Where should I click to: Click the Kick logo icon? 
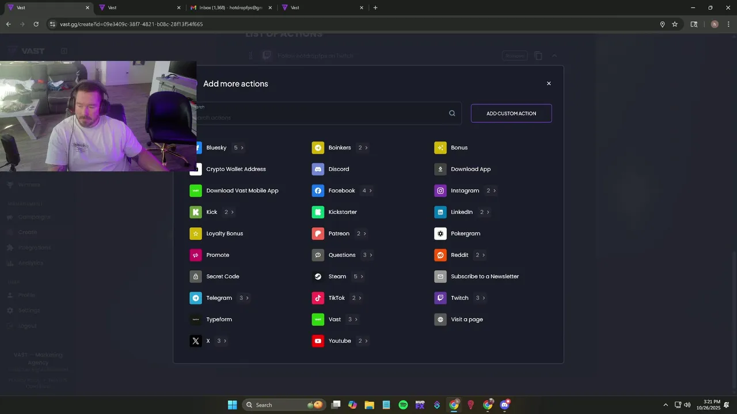196,212
